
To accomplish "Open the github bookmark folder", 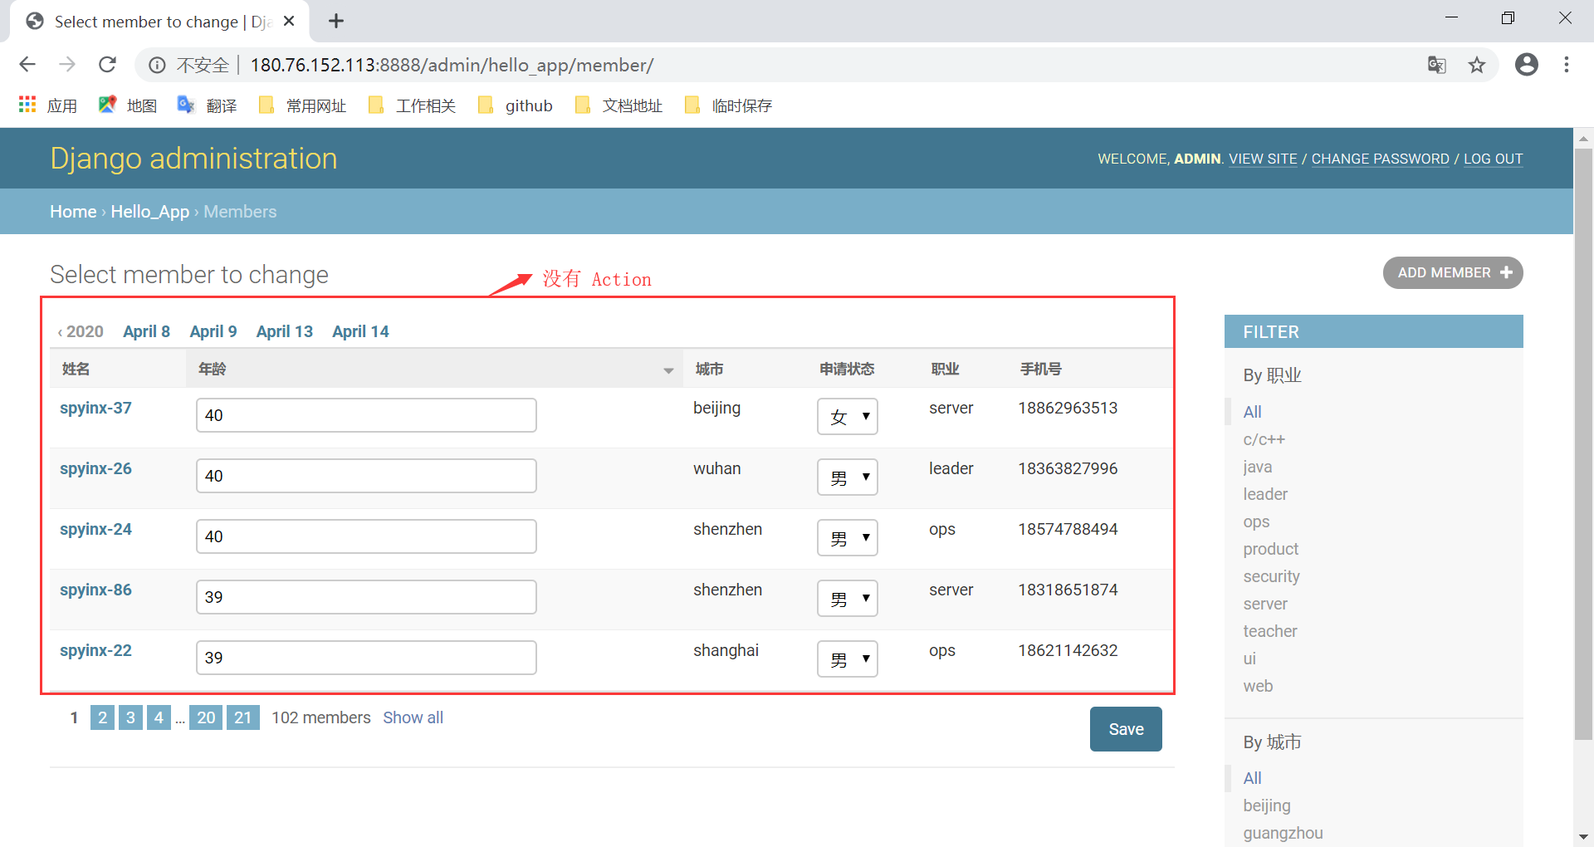I will pos(516,105).
